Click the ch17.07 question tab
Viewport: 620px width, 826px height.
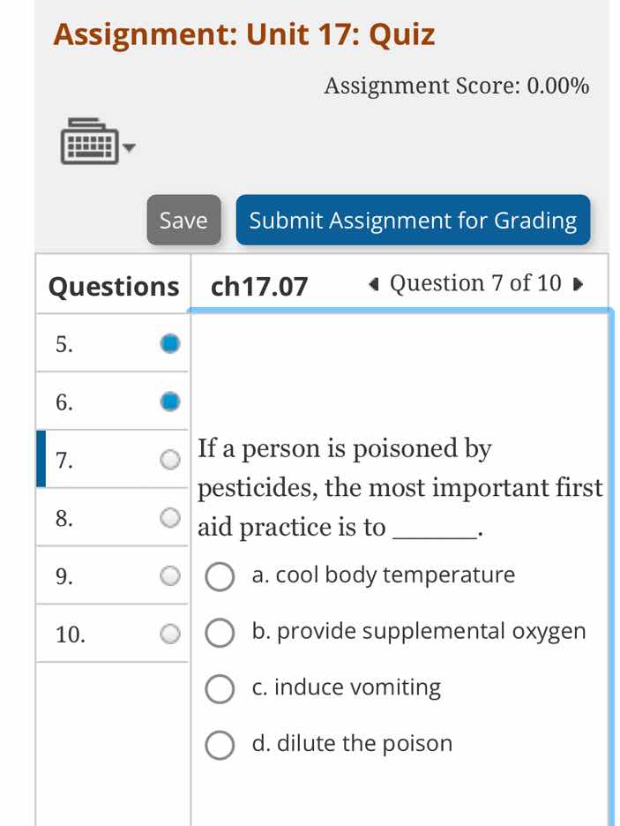(x=258, y=284)
